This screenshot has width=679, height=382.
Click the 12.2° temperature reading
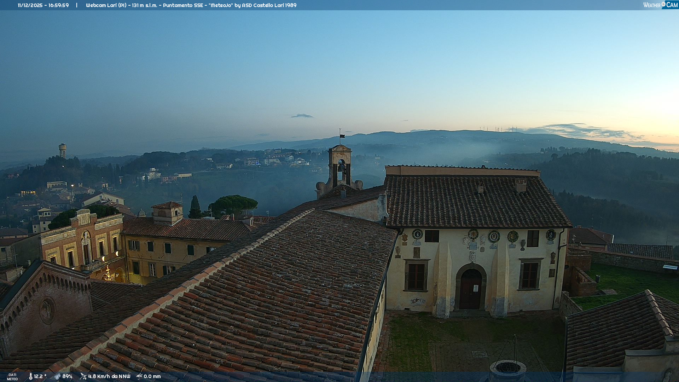tap(40, 376)
